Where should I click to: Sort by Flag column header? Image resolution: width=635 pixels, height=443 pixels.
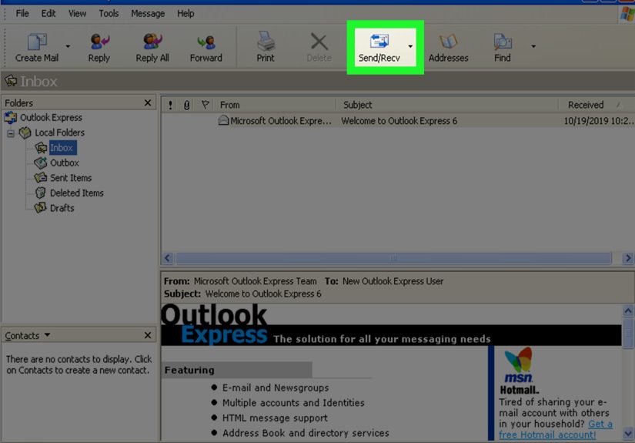point(206,105)
